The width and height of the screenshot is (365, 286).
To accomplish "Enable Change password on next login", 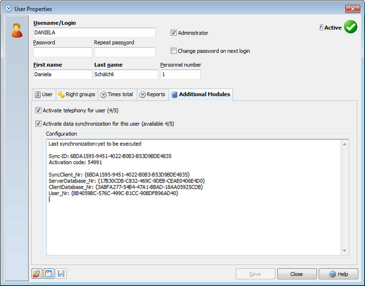I will (173, 51).
